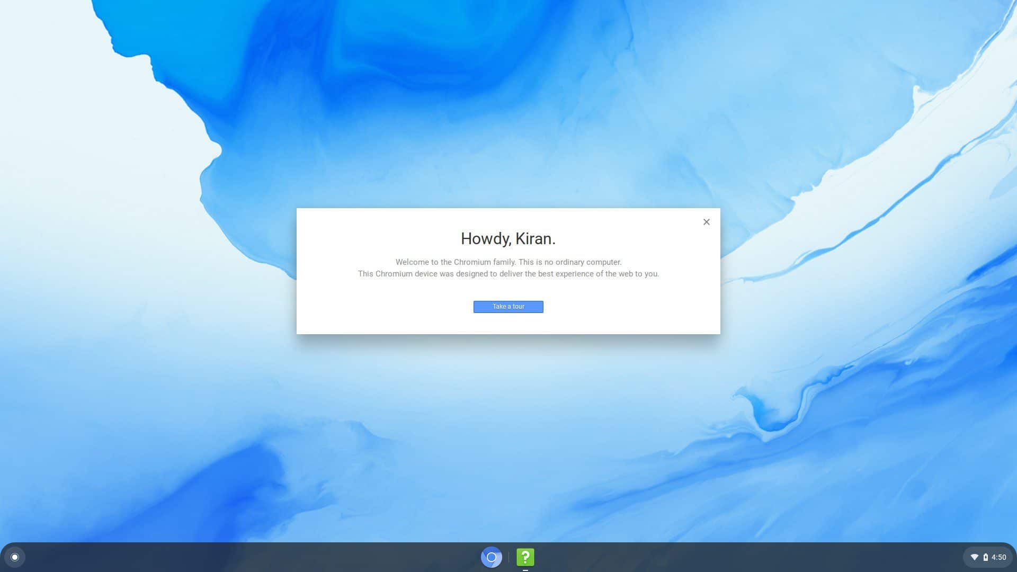Screen dimensions: 1017x572
Task: Open the green Get Help app icon
Action: coord(525,557)
